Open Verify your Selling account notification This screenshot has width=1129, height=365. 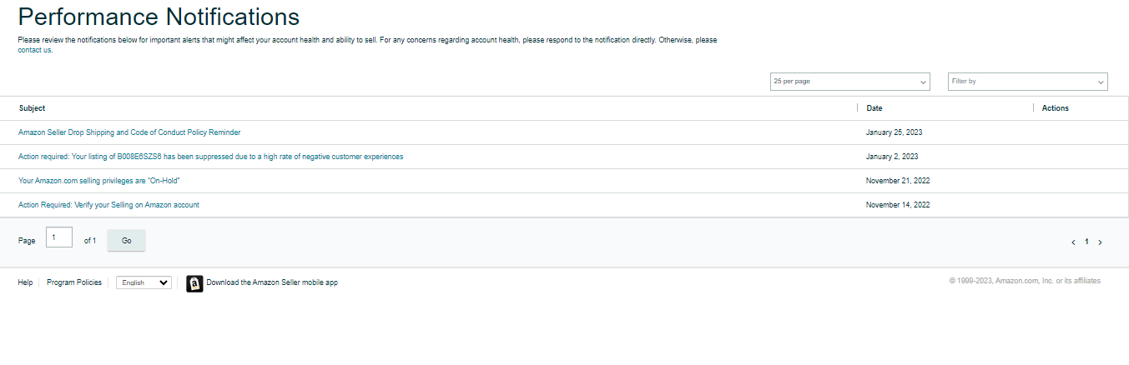click(x=108, y=205)
